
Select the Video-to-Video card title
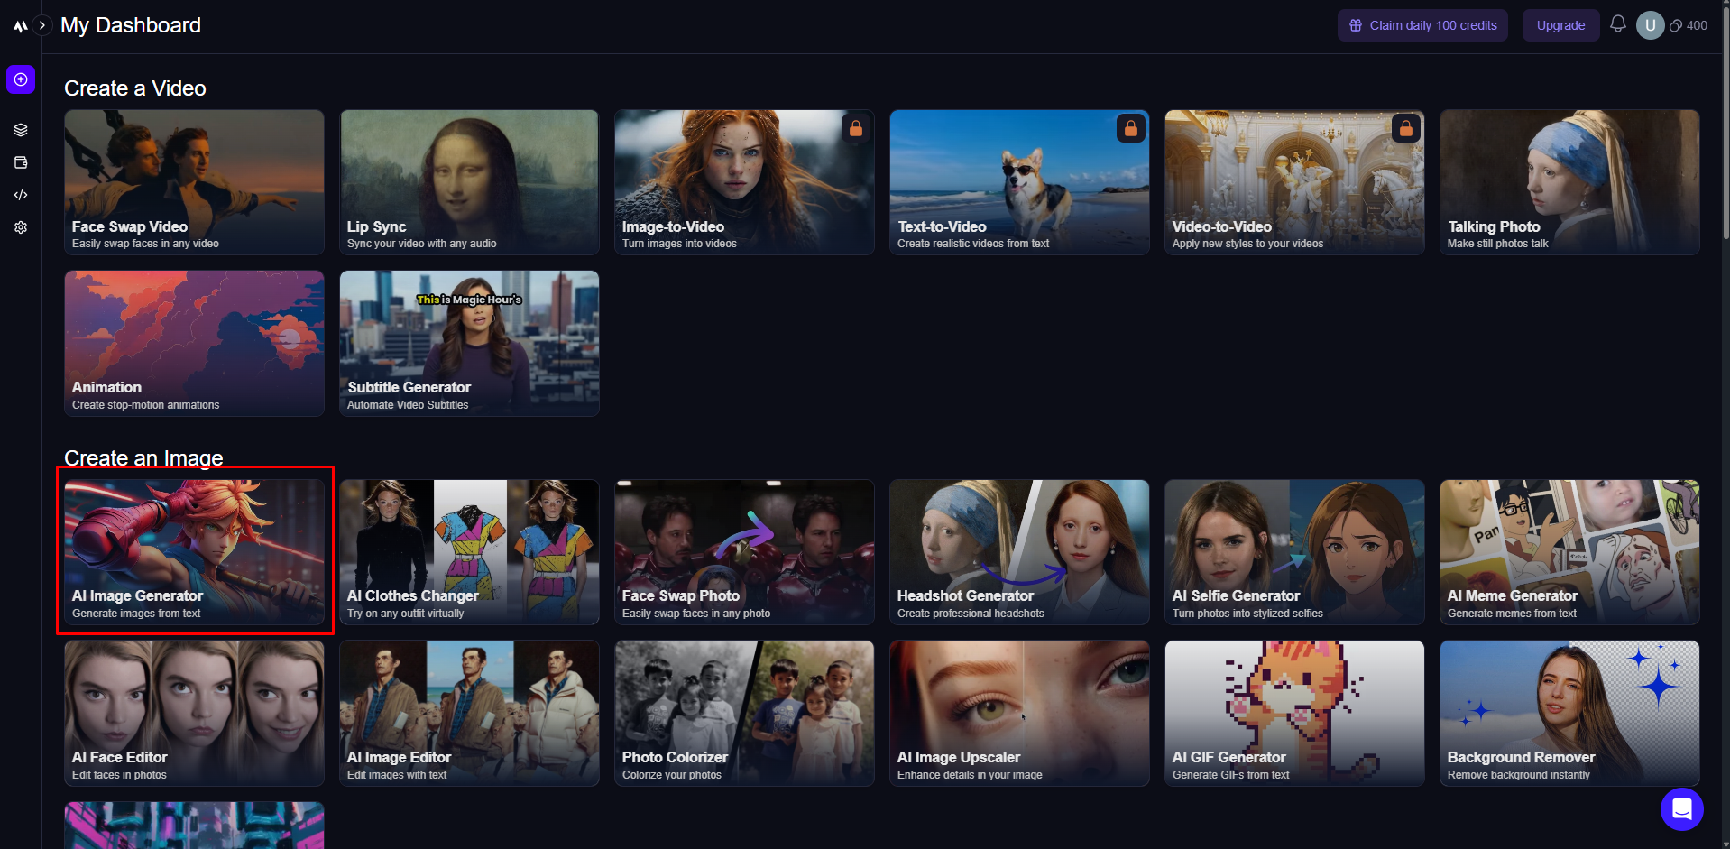1221,227
